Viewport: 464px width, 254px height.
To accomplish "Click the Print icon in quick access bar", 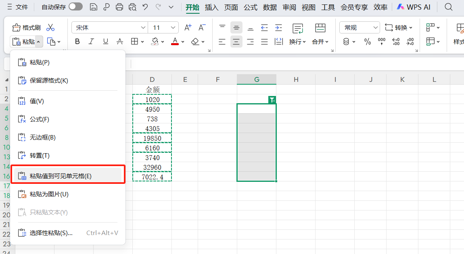I will [x=119, y=7].
